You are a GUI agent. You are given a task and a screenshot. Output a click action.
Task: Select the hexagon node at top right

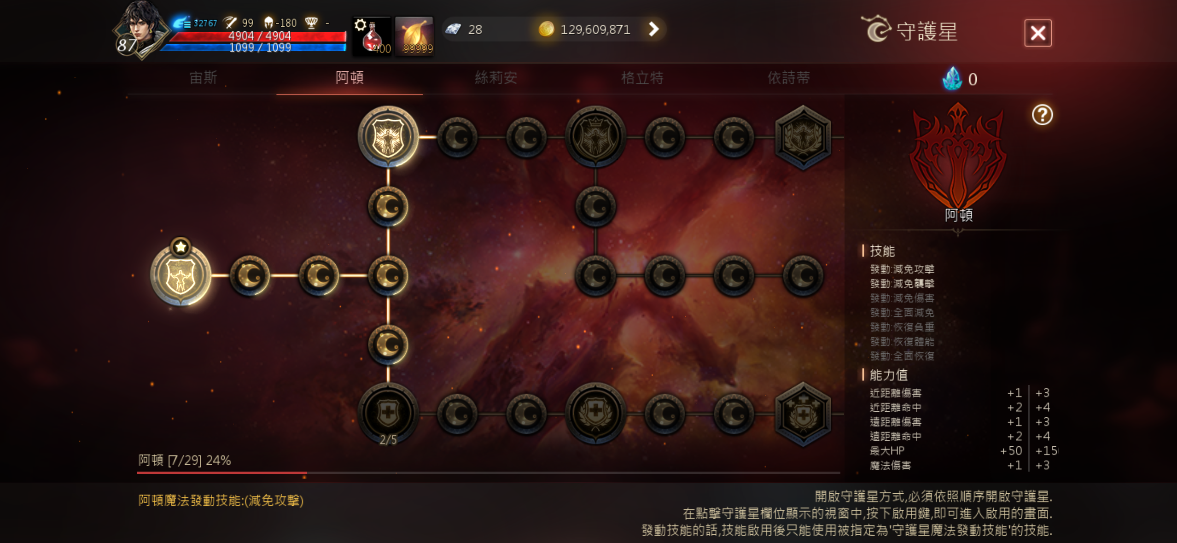tap(803, 137)
